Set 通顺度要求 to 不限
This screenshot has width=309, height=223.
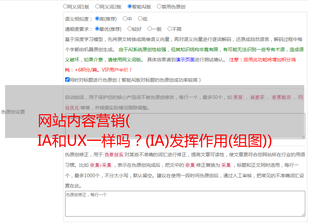tap(170, 29)
